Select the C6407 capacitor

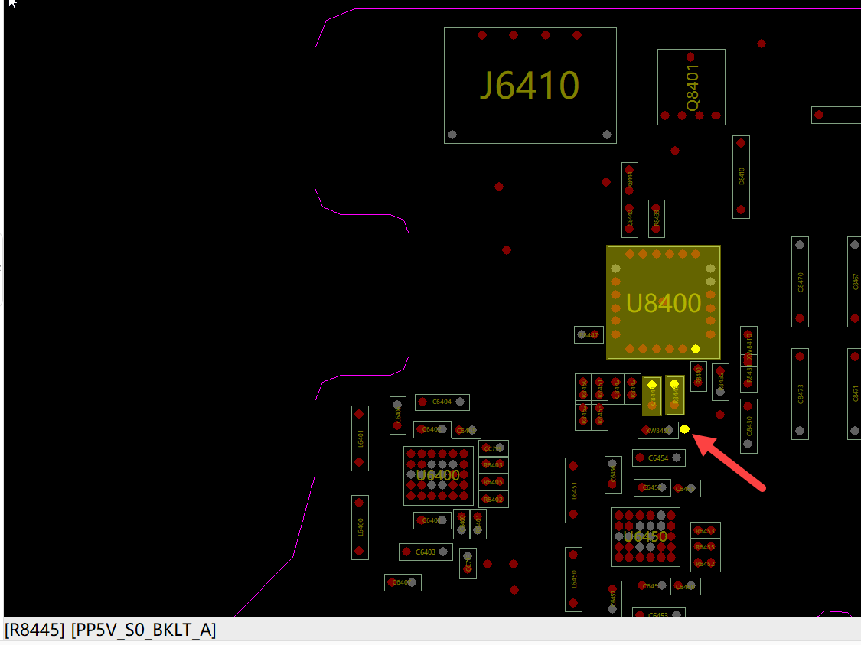pos(403,581)
